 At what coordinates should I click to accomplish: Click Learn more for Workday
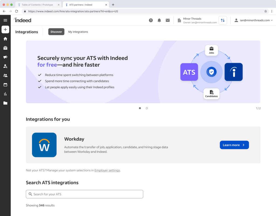(234, 145)
